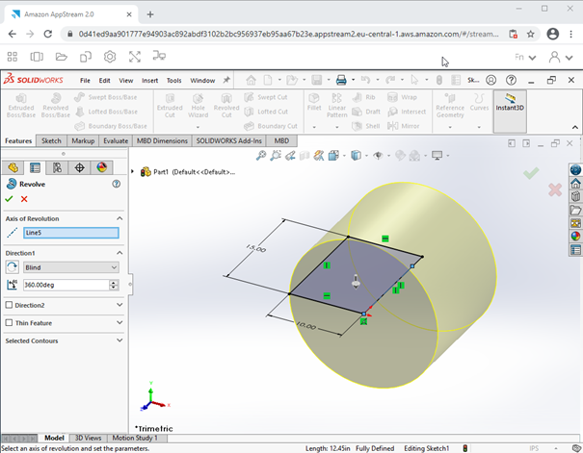Expand the Thin Feature section chevron
Viewport: 583px width, 453px height.
[119, 323]
